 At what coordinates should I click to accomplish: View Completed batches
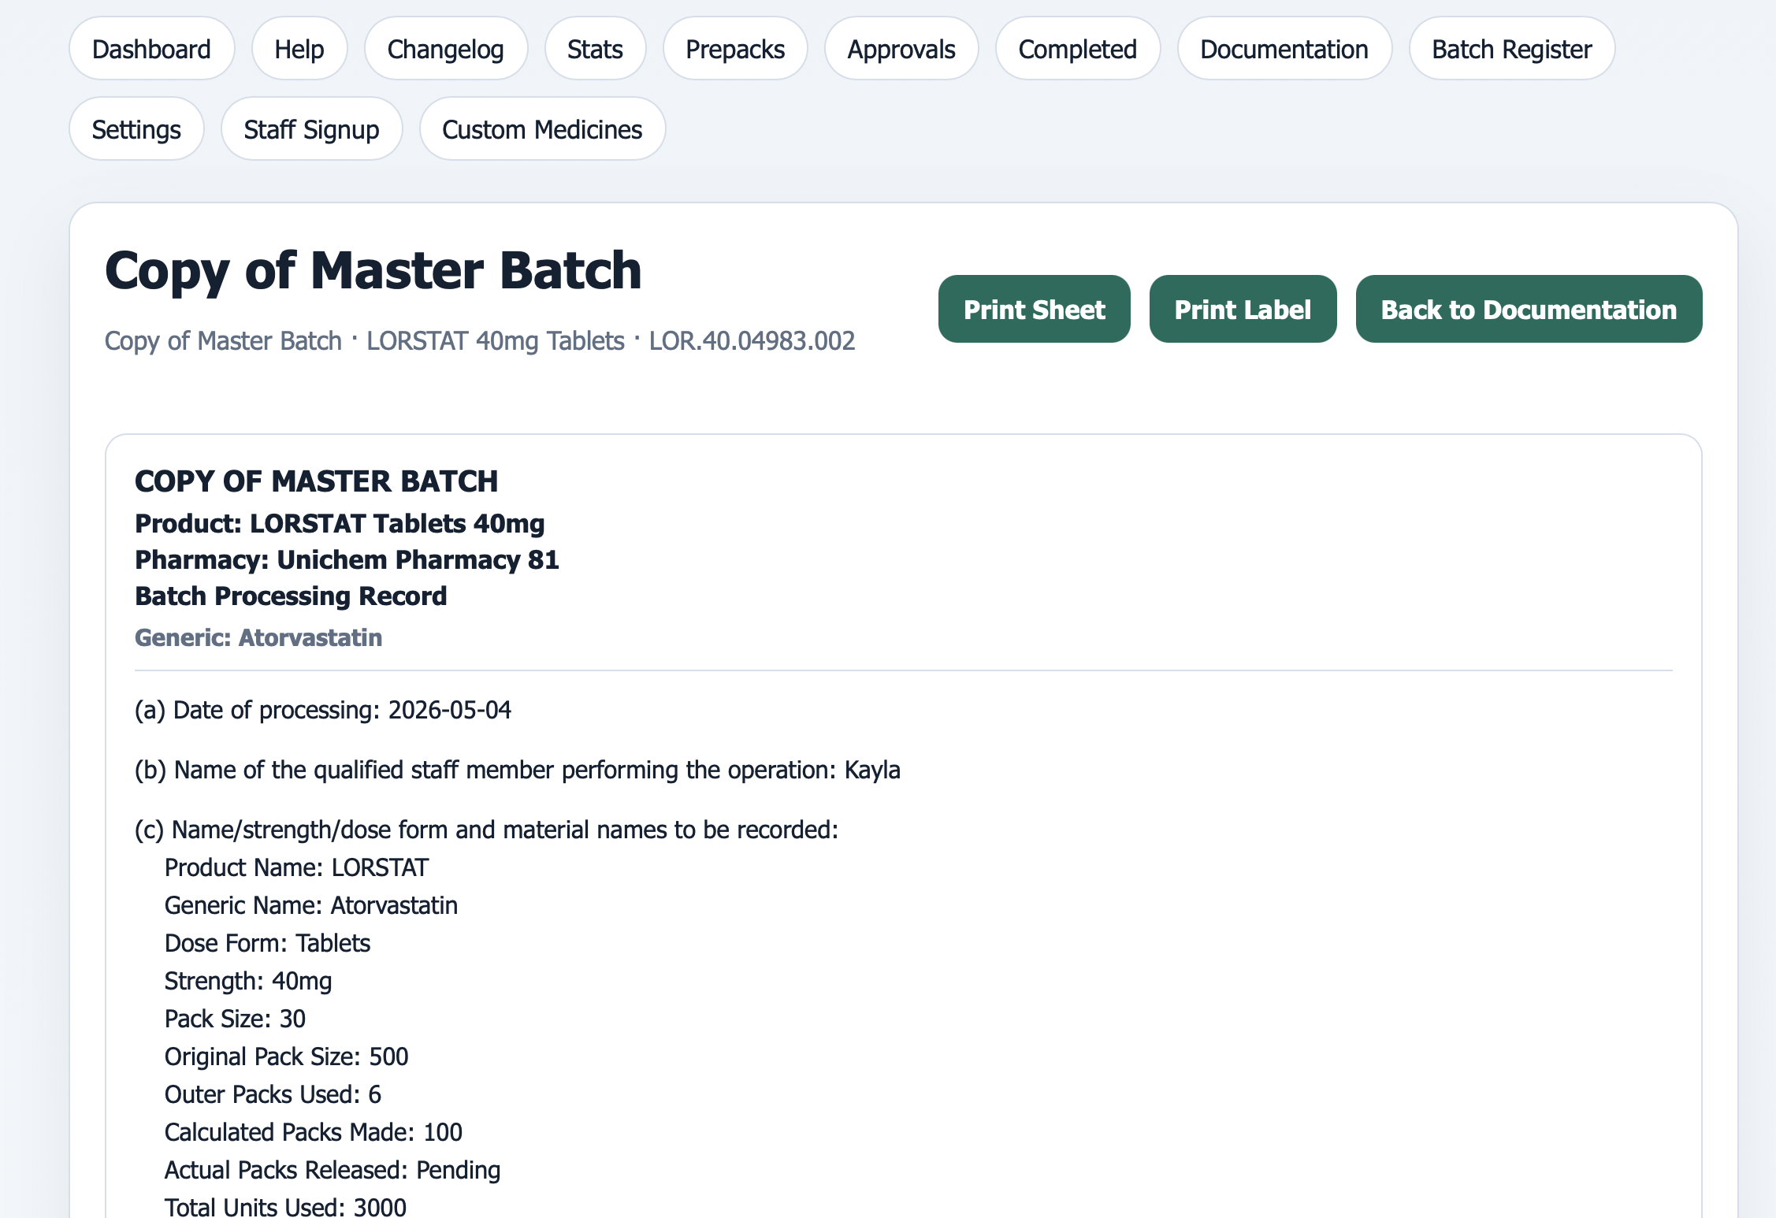(x=1078, y=49)
